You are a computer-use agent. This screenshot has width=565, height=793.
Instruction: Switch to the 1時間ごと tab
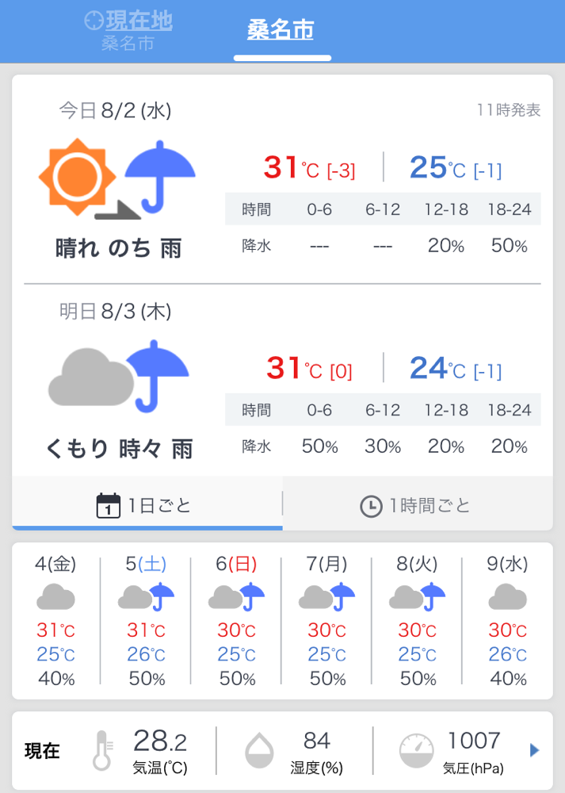pos(418,504)
